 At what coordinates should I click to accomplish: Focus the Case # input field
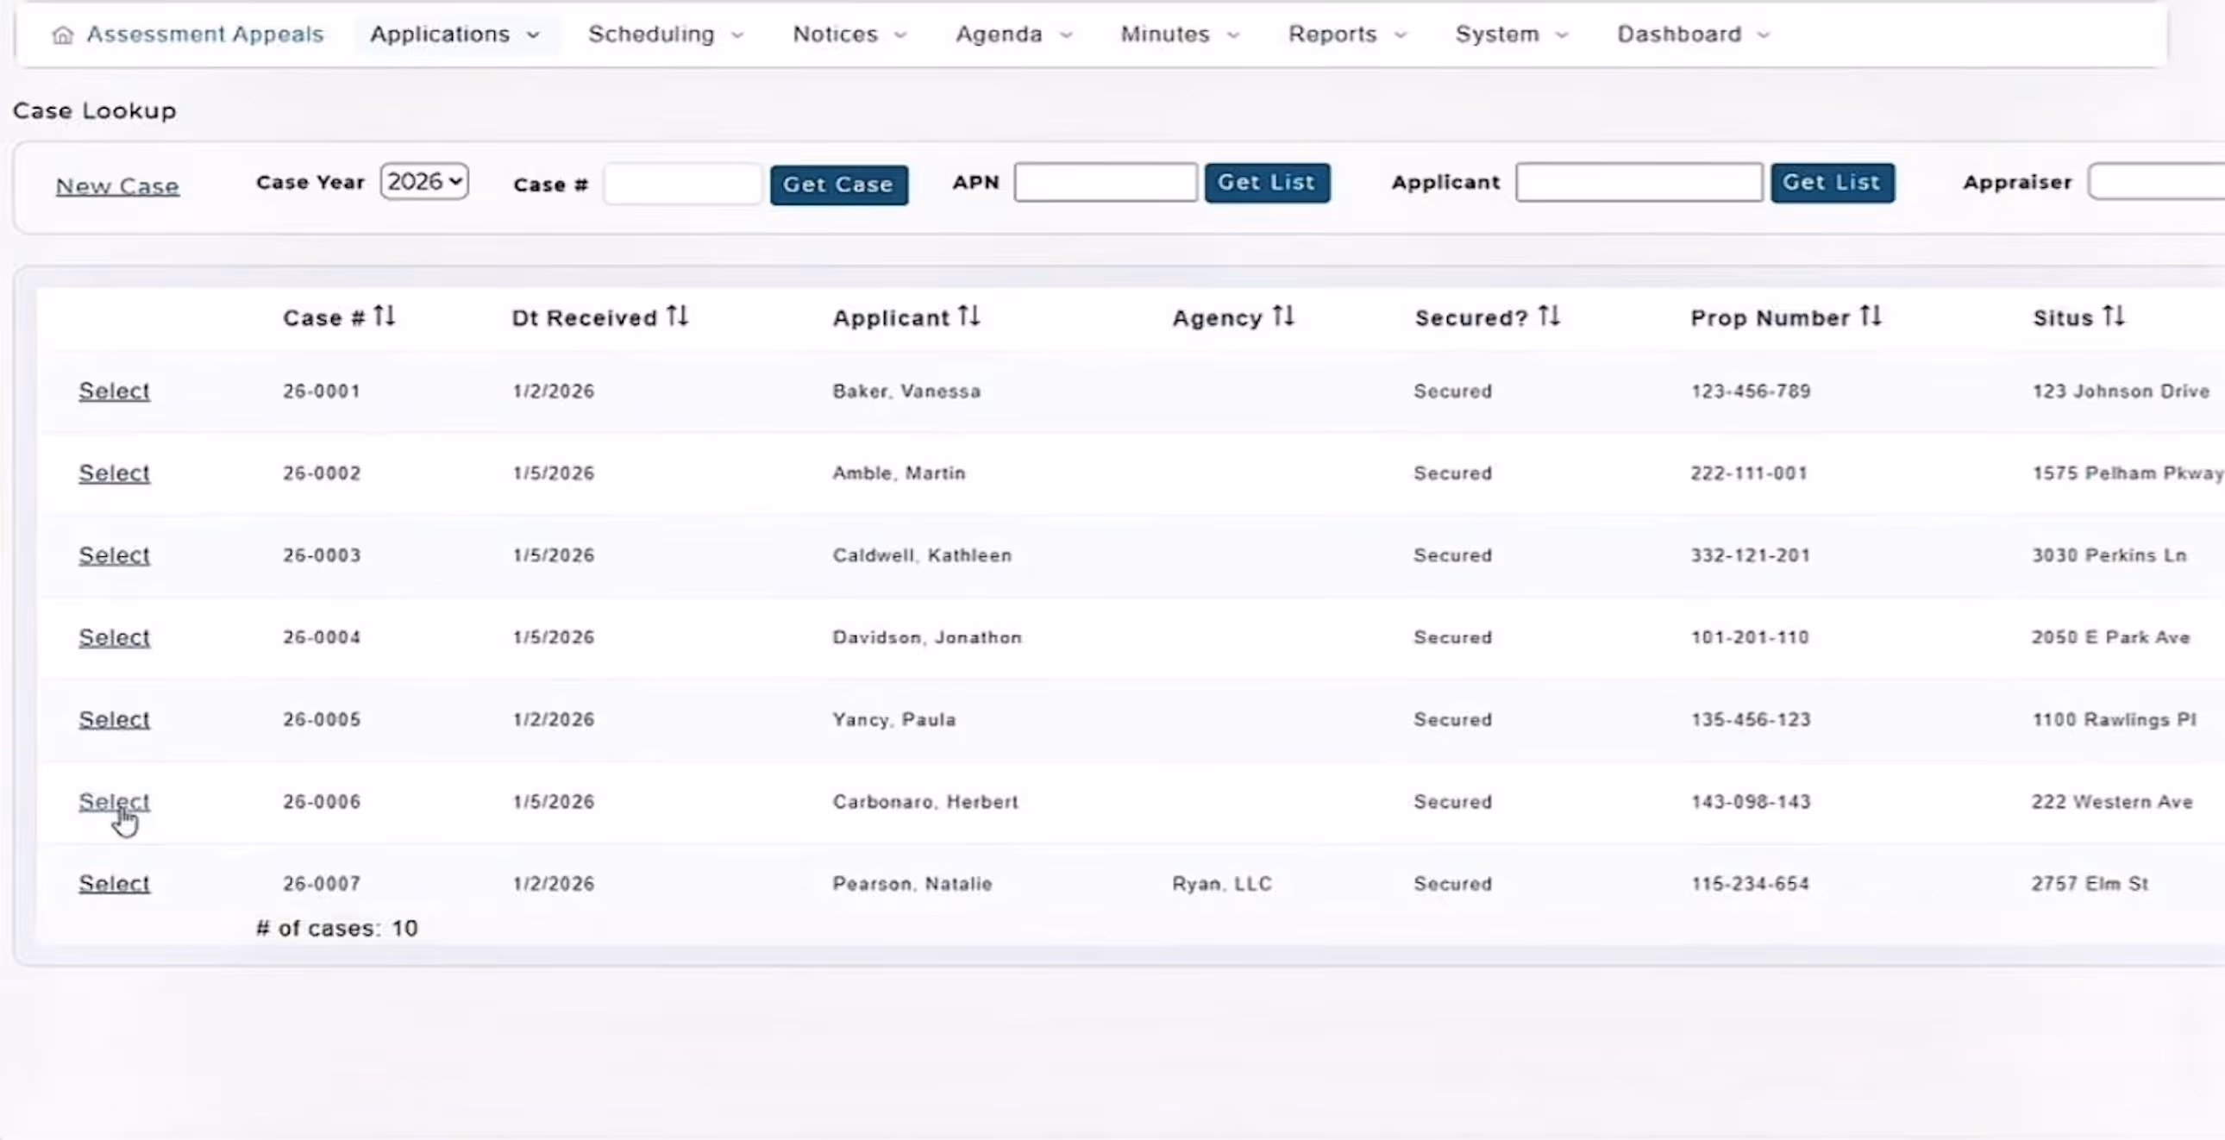[681, 184]
